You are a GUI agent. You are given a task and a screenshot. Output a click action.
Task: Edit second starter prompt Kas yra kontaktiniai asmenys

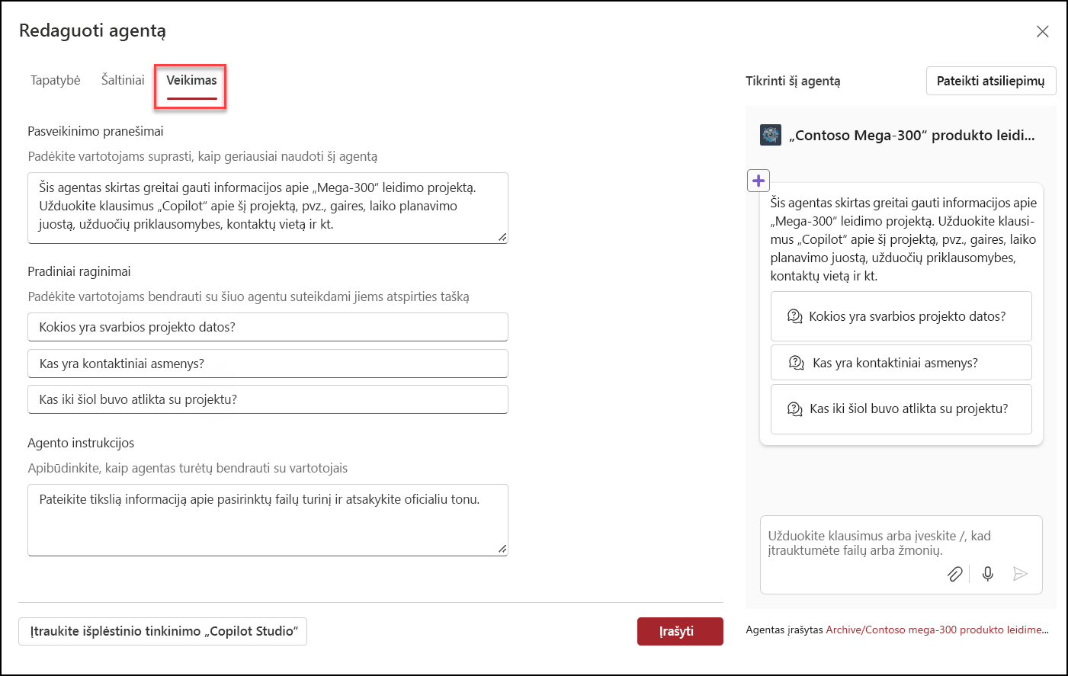tap(268, 364)
